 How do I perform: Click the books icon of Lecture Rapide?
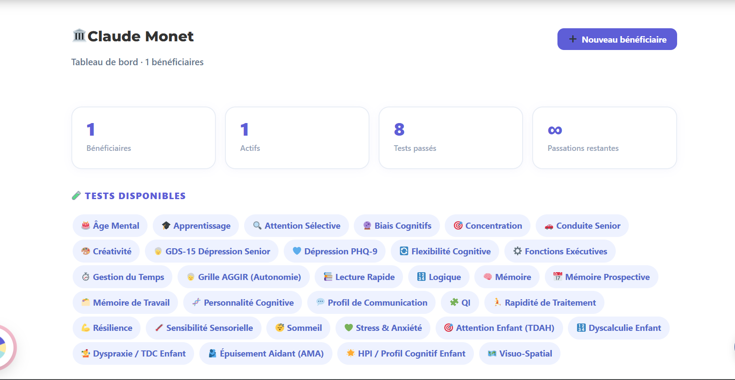tap(328, 277)
